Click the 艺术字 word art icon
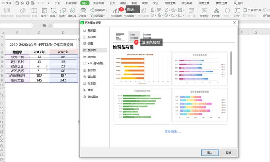The image size is (270, 162). (216, 12)
